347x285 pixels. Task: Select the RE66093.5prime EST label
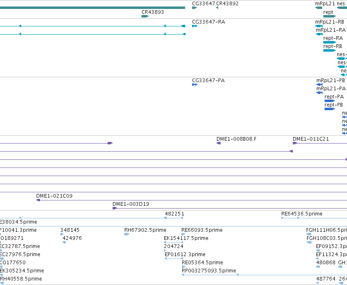[202, 230]
